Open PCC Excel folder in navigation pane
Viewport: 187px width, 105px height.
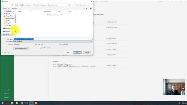click(x=8, y=25)
